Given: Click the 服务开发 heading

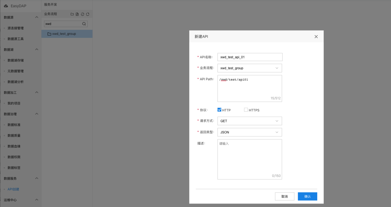Looking at the screenshot, I should 50,4.
